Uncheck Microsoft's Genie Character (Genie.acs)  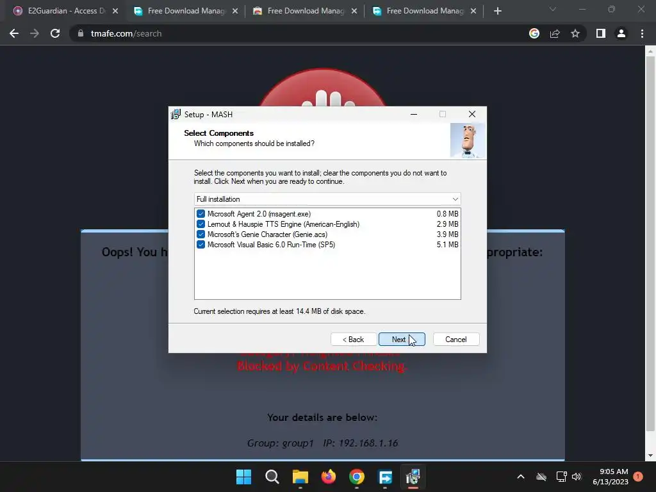[201, 234]
